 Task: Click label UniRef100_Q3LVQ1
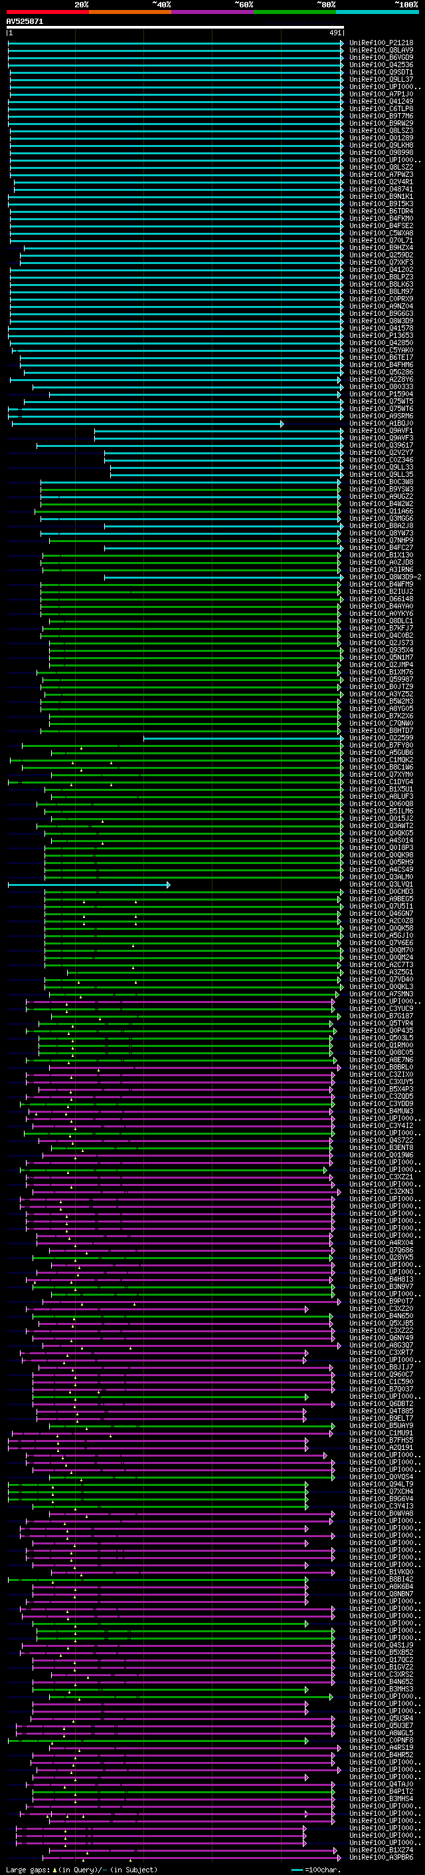coord(381,885)
